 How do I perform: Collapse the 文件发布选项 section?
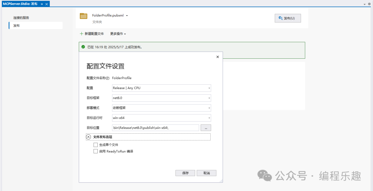pyautogui.click(x=88, y=137)
